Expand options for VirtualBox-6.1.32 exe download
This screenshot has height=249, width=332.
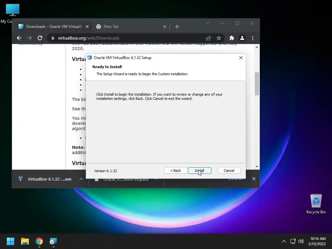[81, 179]
